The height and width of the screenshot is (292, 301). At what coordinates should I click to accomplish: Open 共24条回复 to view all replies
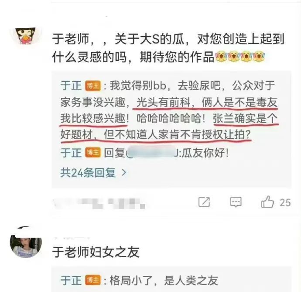click(93, 173)
